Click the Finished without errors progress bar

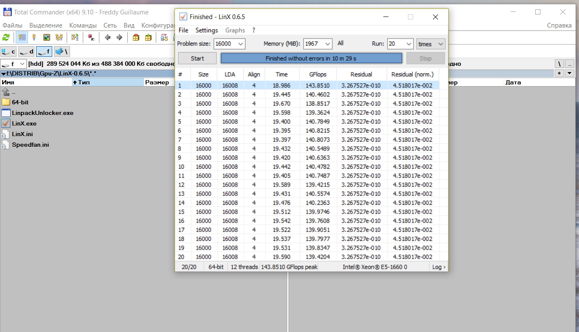tap(311, 59)
